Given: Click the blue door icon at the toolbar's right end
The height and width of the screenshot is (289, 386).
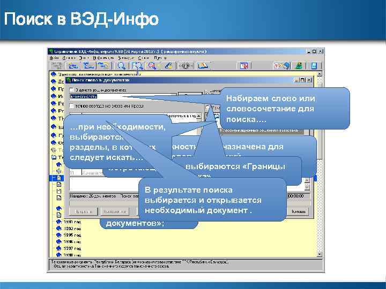Looking at the screenshot, I should tap(314, 66).
